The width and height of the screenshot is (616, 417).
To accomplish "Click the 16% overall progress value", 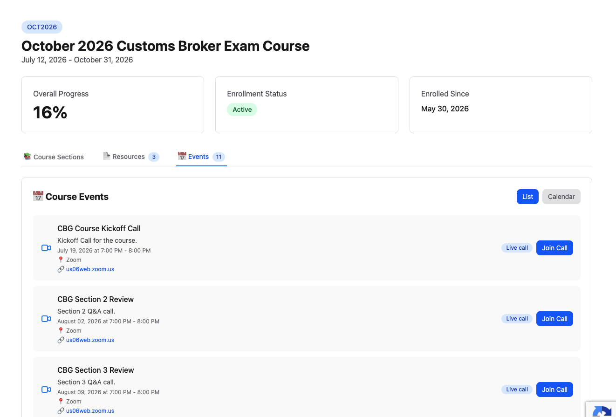I will click(50, 113).
